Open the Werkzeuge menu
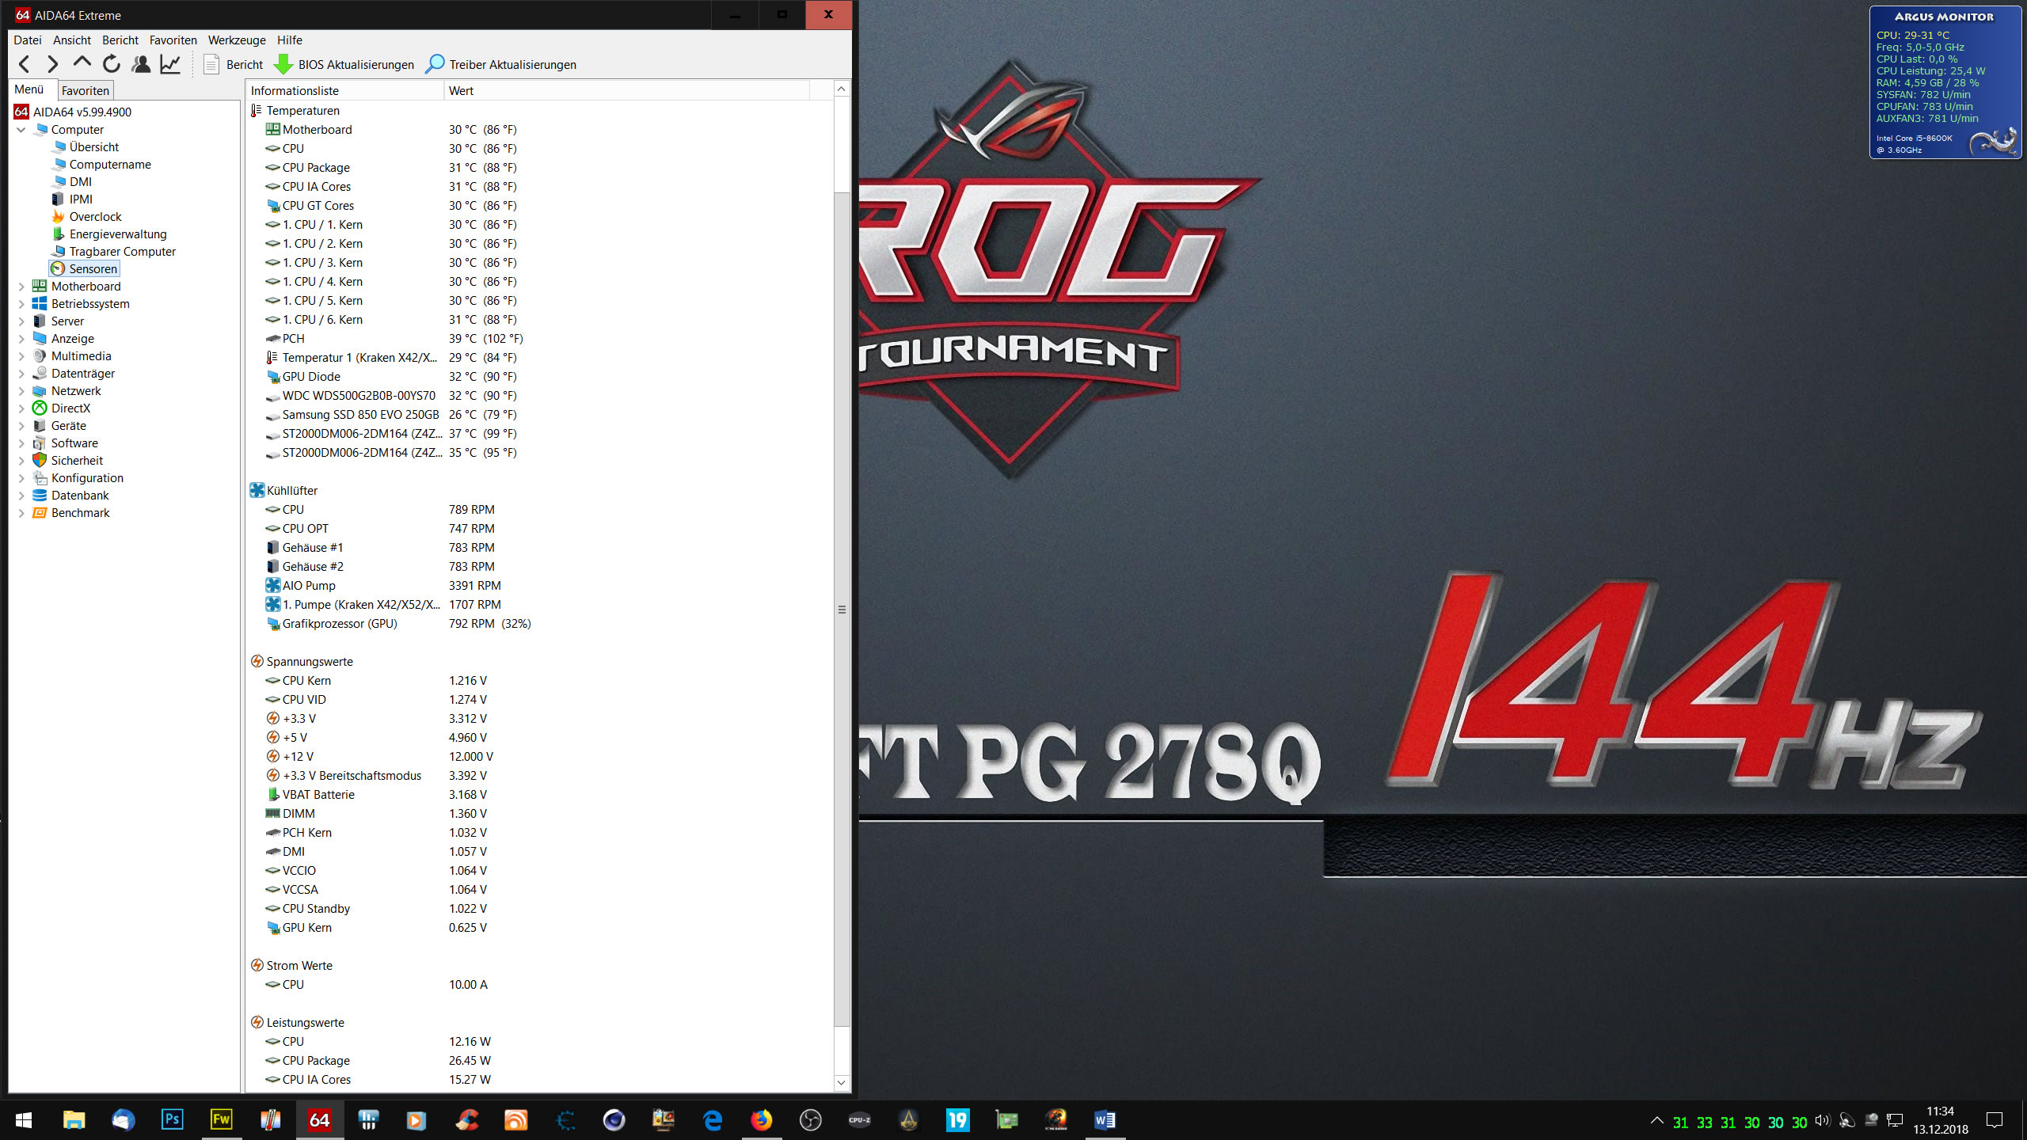 point(237,40)
